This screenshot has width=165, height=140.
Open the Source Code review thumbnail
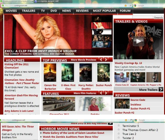tap(122, 103)
